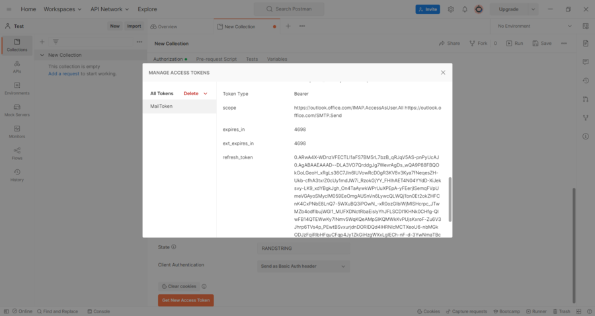Open Mock Servers in the sidebar
595x316 pixels.
tap(17, 110)
